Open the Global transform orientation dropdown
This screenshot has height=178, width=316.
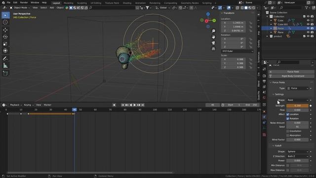click(x=162, y=8)
